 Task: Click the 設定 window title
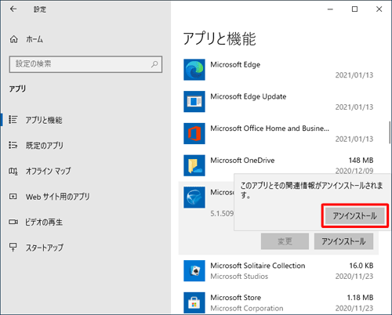tap(40, 9)
